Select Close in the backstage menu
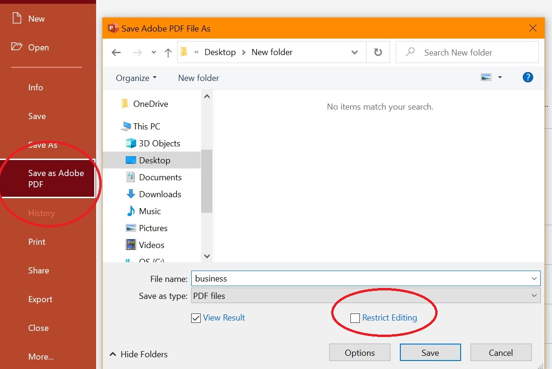 click(x=38, y=328)
